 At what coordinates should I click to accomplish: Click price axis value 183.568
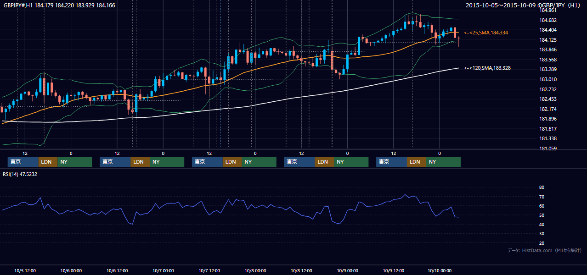[548, 60]
